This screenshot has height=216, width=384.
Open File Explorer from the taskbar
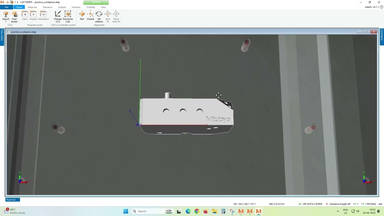tap(214, 211)
